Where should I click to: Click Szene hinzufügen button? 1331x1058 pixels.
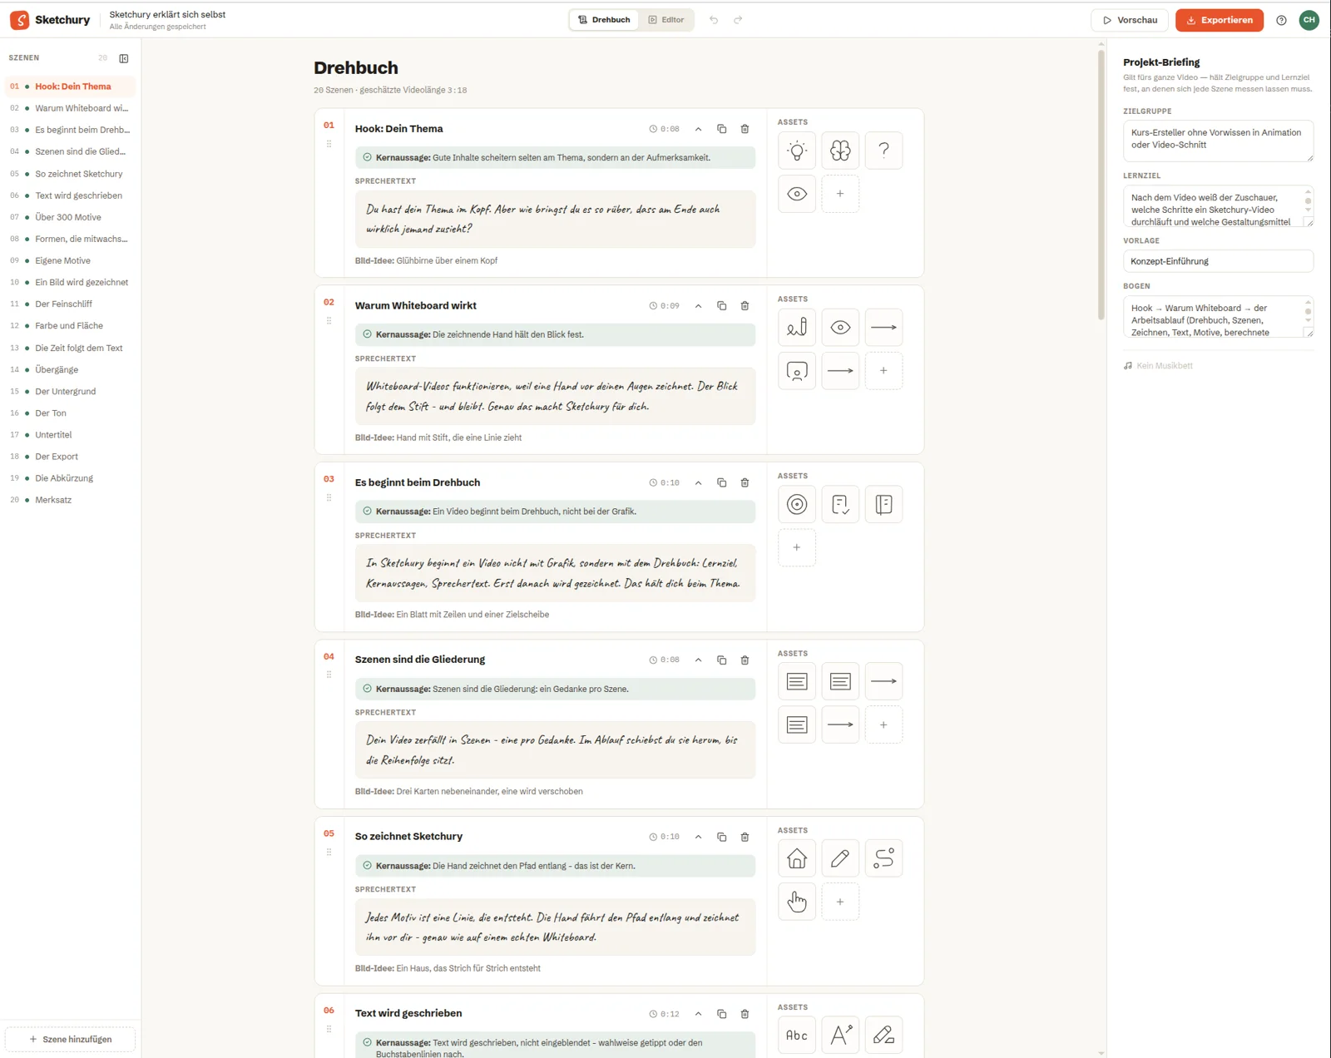coord(70,1040)
